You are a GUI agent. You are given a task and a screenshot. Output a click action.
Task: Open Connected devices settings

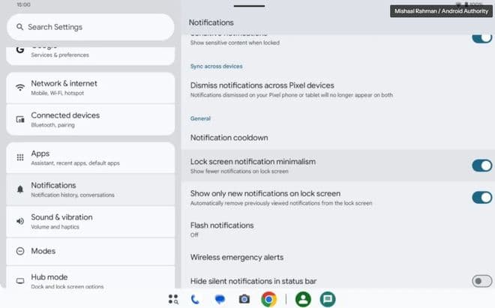click(x=90, y=119)
